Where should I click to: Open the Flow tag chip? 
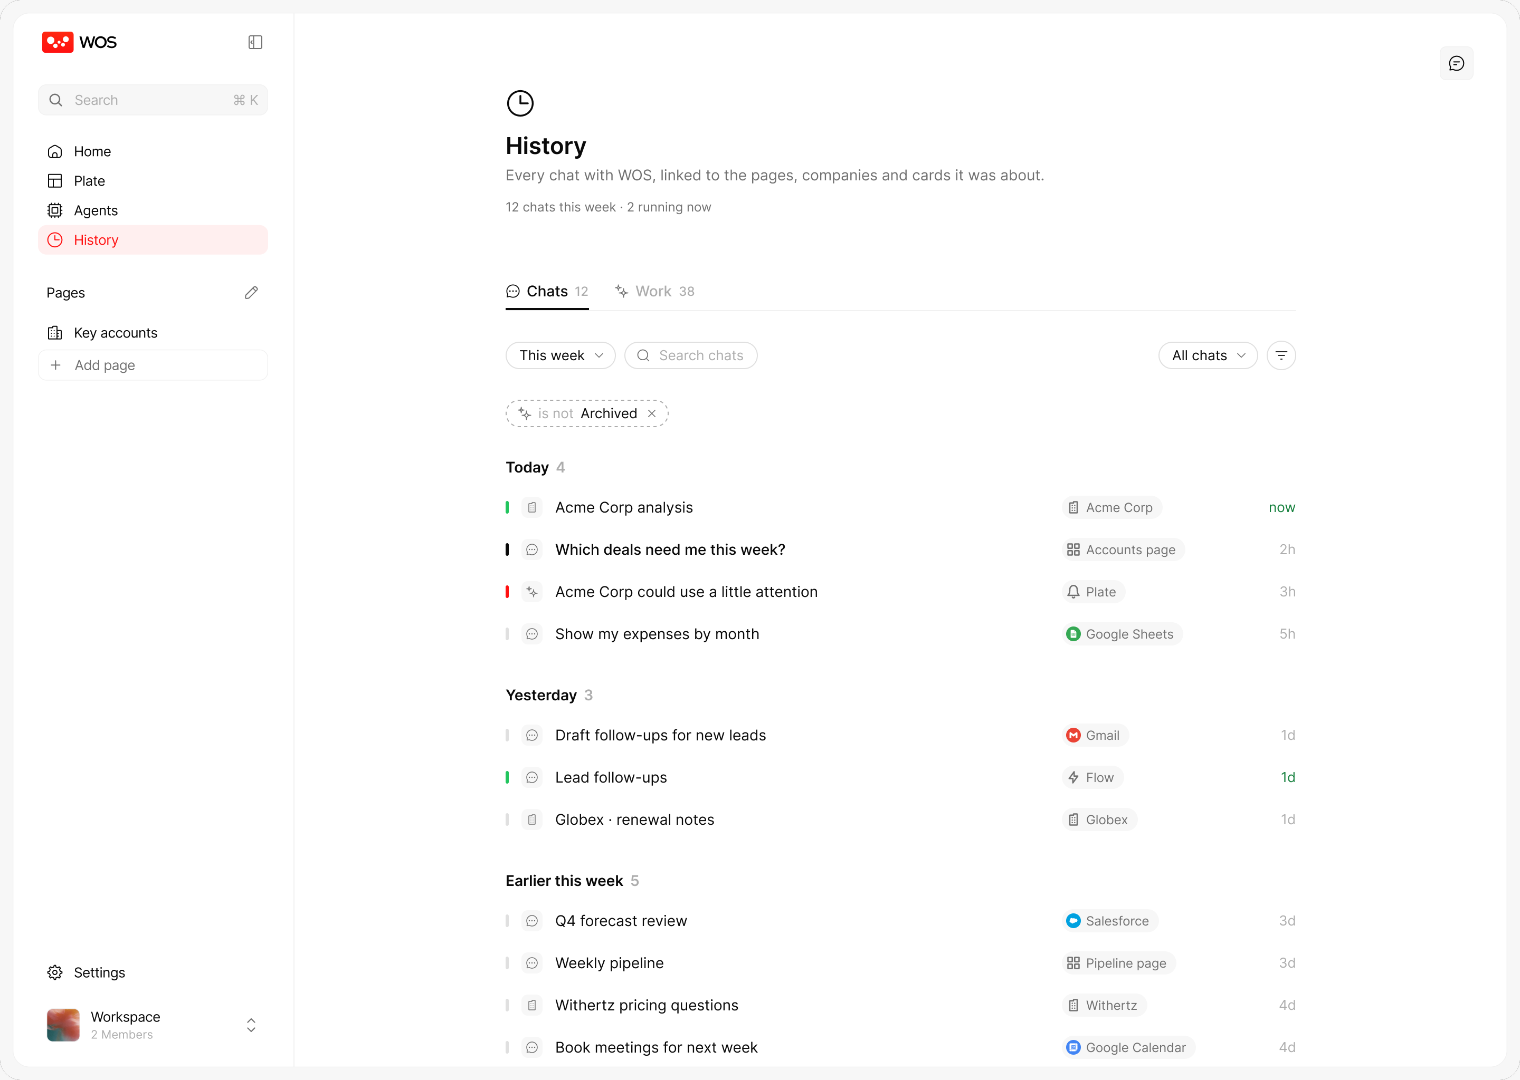click(x=1092, y=777)
